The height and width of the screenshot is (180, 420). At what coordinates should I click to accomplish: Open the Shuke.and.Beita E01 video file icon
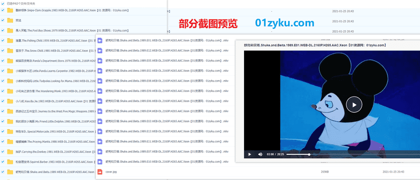(x=100, y=41)
